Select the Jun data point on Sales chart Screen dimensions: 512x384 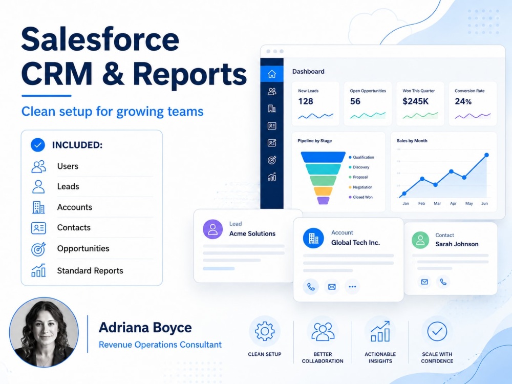(x=486, y=155)
